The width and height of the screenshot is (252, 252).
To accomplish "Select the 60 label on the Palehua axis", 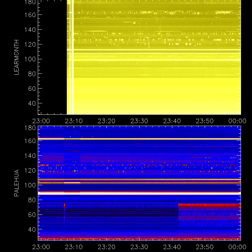I will (32, 215).
